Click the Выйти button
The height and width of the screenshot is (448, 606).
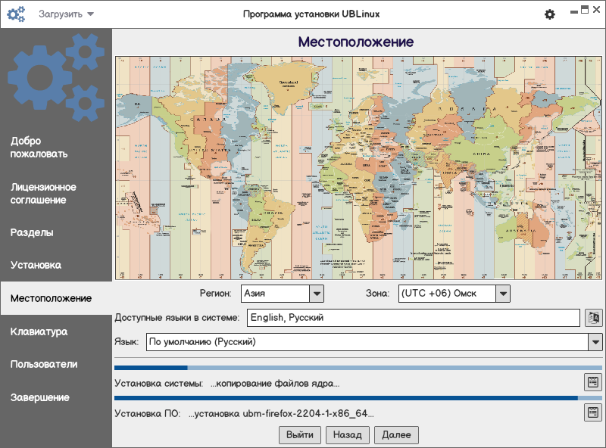click(300, 435)
